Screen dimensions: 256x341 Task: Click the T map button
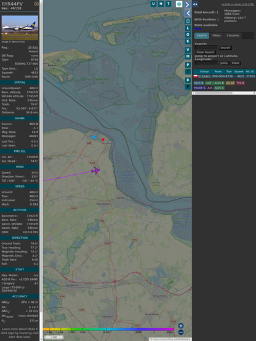pyautogui.click(x=168, y=4)
